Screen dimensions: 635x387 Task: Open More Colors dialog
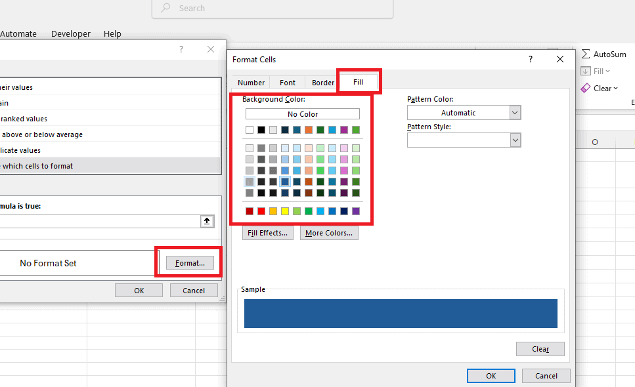[329, 233]
